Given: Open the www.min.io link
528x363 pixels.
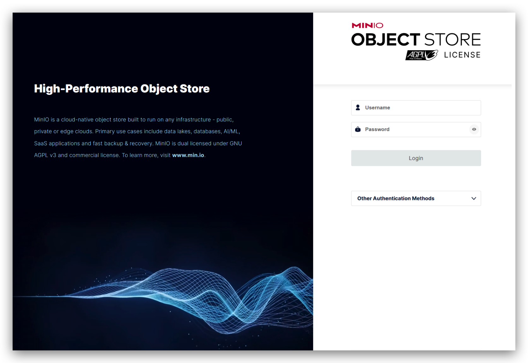Looking at the screenshot, I should pos(188,155).
